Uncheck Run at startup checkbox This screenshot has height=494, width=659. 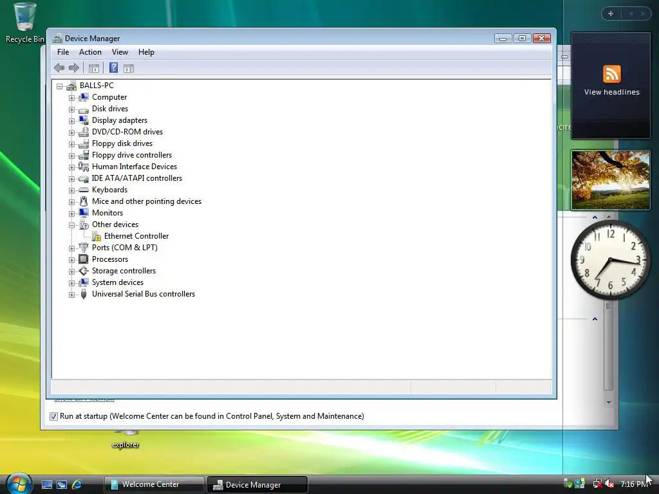(53, 416)
